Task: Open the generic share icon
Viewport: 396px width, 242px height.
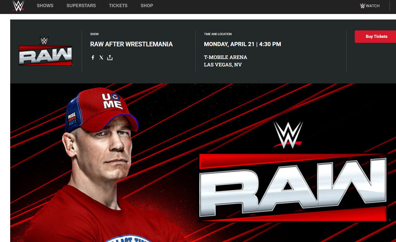Action: [x=110, y=57]
